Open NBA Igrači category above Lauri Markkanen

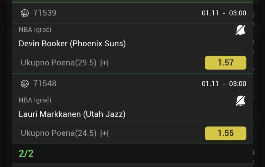pos(35,100)
